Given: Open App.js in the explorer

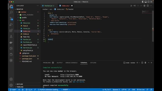Looking at the screenshot, I should [25, 26].
